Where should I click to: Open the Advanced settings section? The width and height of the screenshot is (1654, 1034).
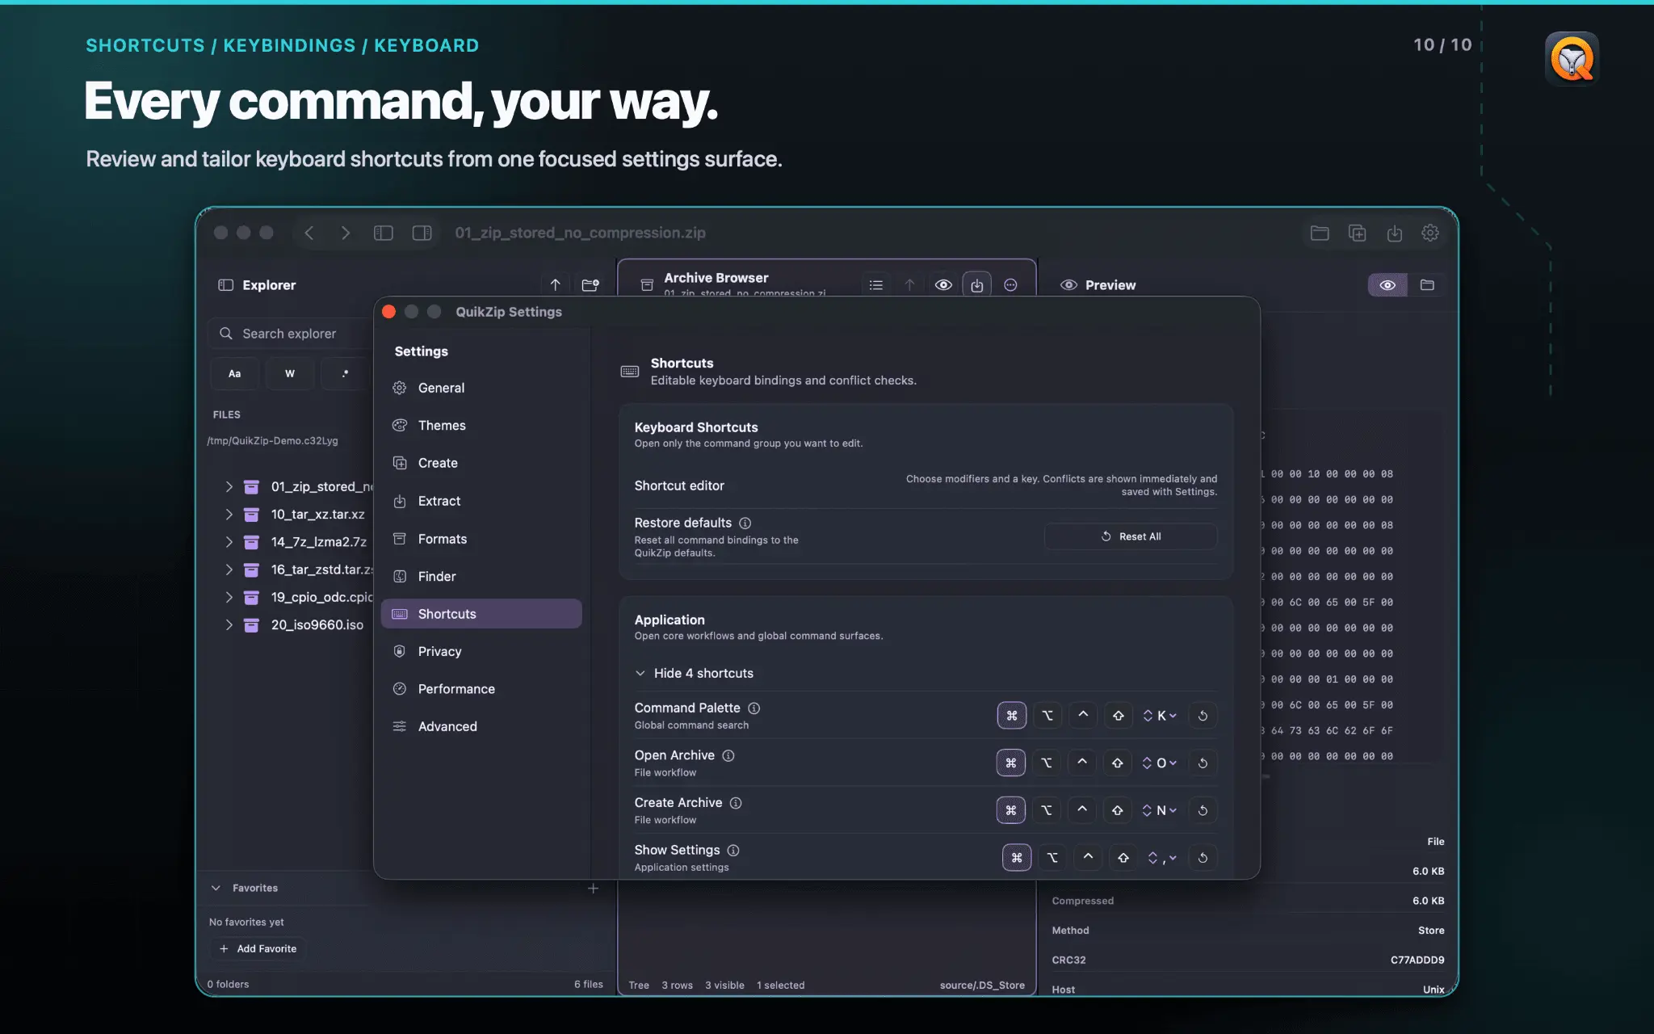(x=481, y=726)
